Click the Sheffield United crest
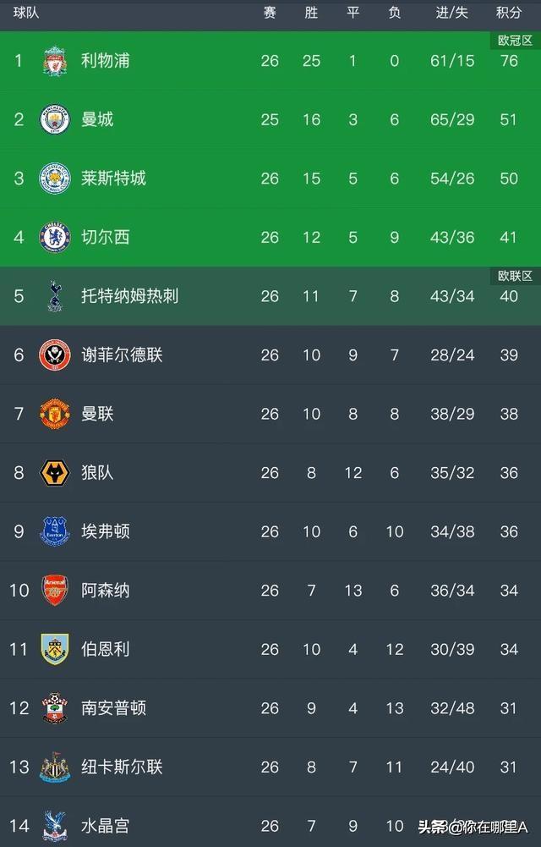The height and width of the screenshot is (847, 541). click(x=54, y=355)
